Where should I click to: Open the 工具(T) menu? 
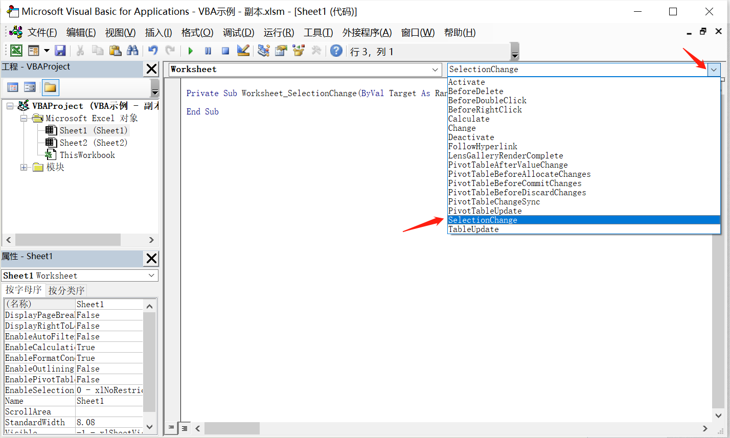(x=318, y=33)
